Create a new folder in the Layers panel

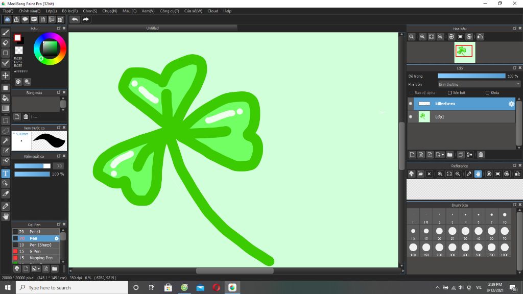click(449, 155)
